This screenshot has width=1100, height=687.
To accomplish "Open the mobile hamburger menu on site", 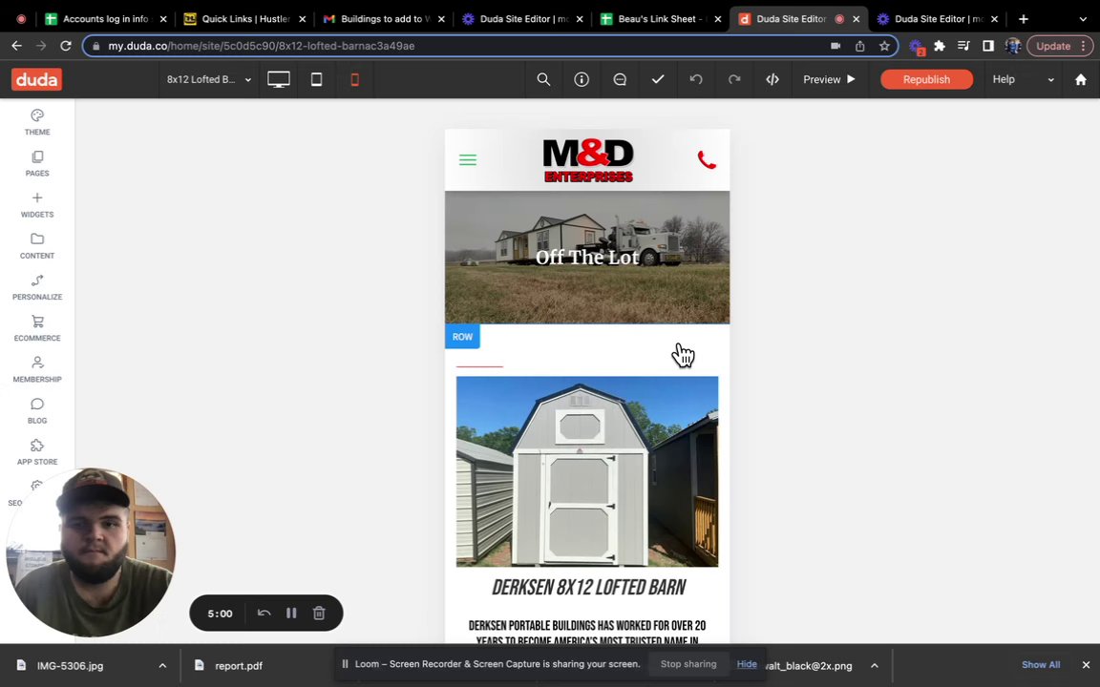I will click(468, 160).
